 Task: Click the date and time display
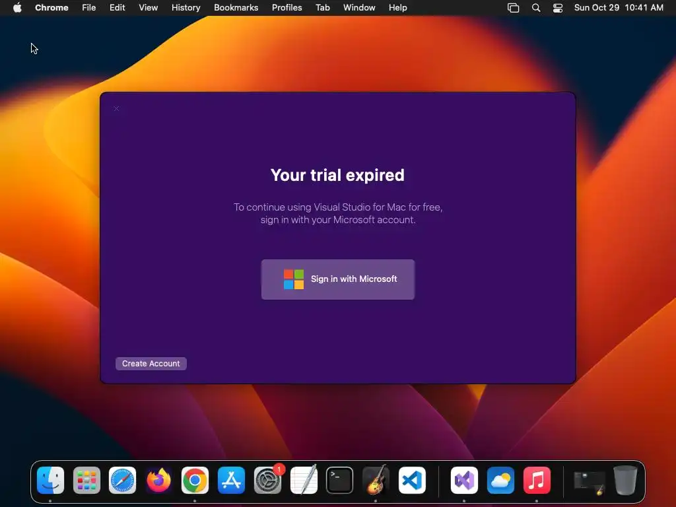[619, 7]
